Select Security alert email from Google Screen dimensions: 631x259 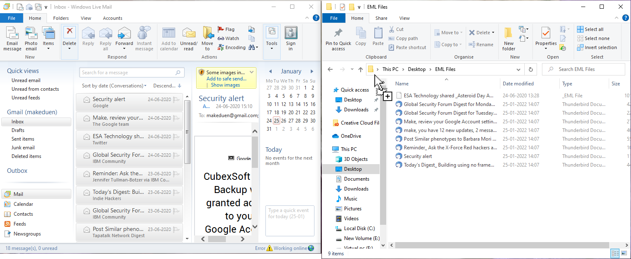pos(129,102)
